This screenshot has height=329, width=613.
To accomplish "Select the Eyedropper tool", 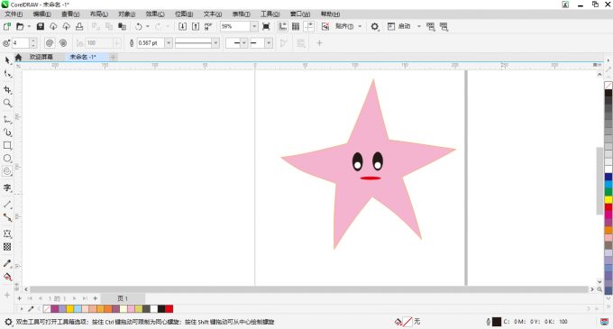I will click(7, 263).
